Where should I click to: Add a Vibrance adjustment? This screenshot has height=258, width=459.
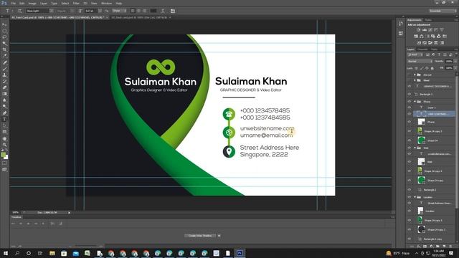[x=442, y=30]
